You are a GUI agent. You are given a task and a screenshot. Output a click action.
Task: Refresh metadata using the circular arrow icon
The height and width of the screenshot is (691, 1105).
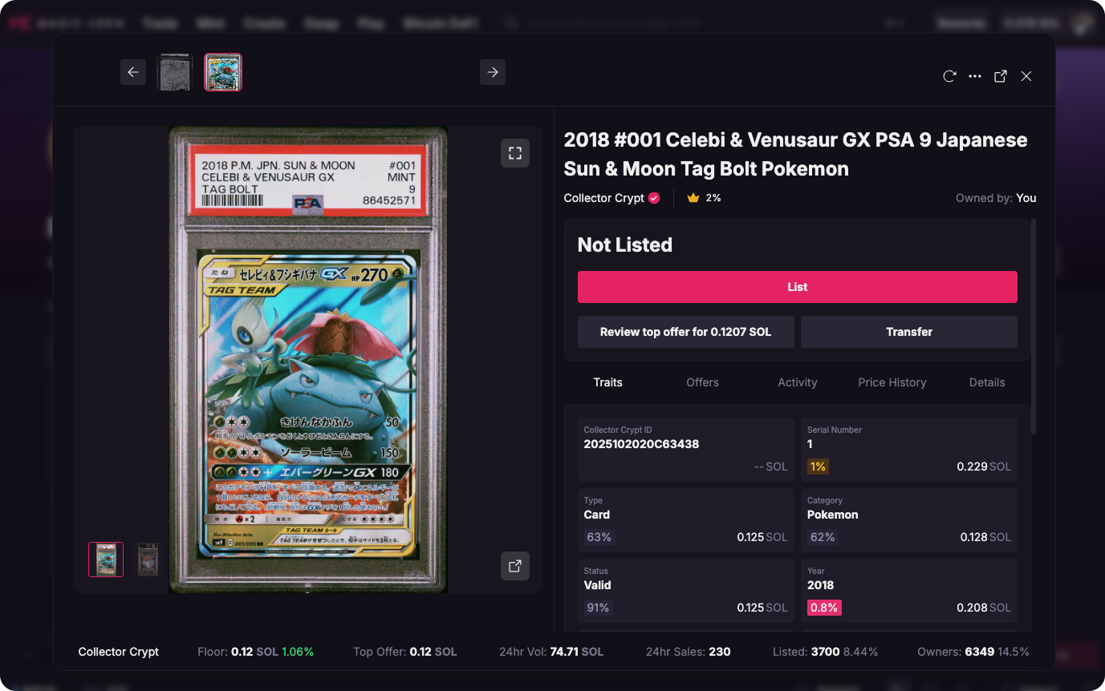(949, 76)
